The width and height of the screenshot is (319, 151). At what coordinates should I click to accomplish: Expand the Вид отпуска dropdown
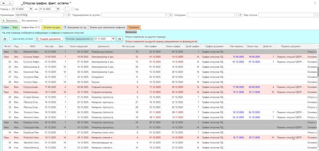click(x=315, y=15)
